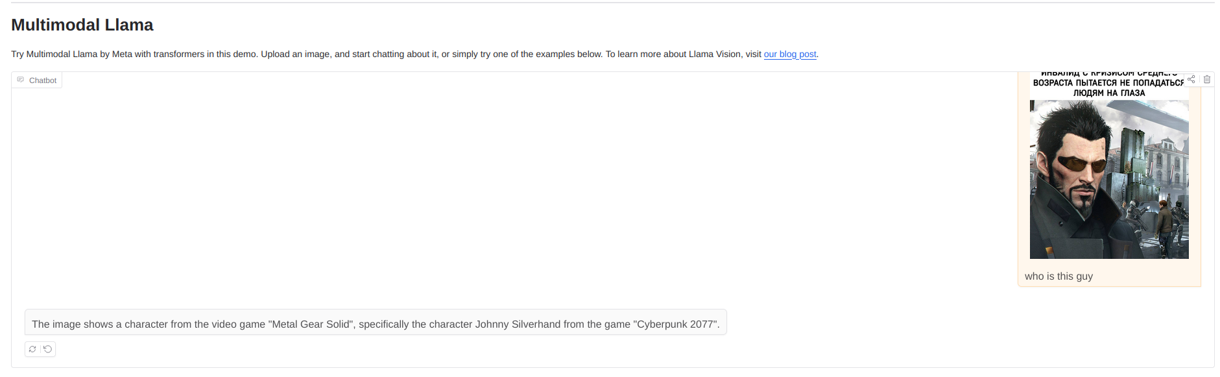Image resolution: width=1220 pixels, height=377 pixels.
Task: Retry the response with the regenerate icon
Action: point(32,349)
